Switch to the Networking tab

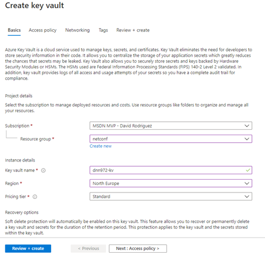(x=77, y=30)
